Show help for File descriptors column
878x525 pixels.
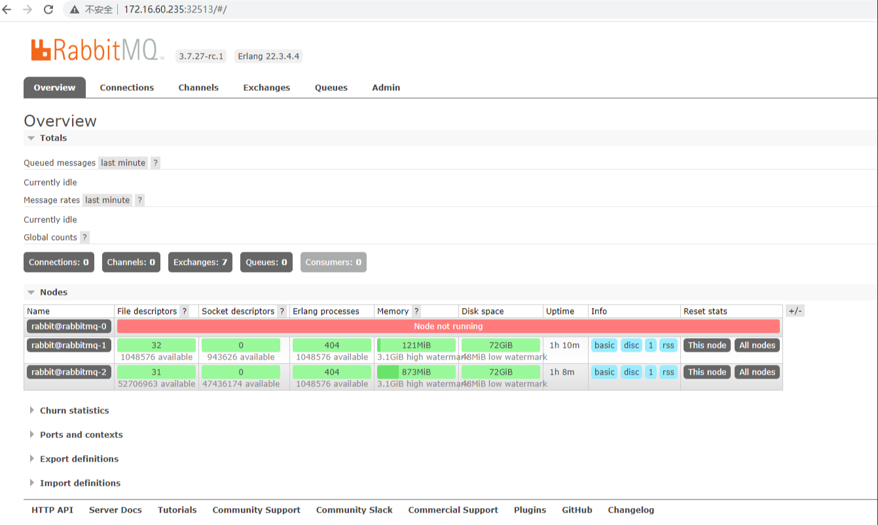pos(185,311)
